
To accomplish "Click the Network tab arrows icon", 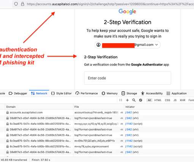I will coord(33,94).
